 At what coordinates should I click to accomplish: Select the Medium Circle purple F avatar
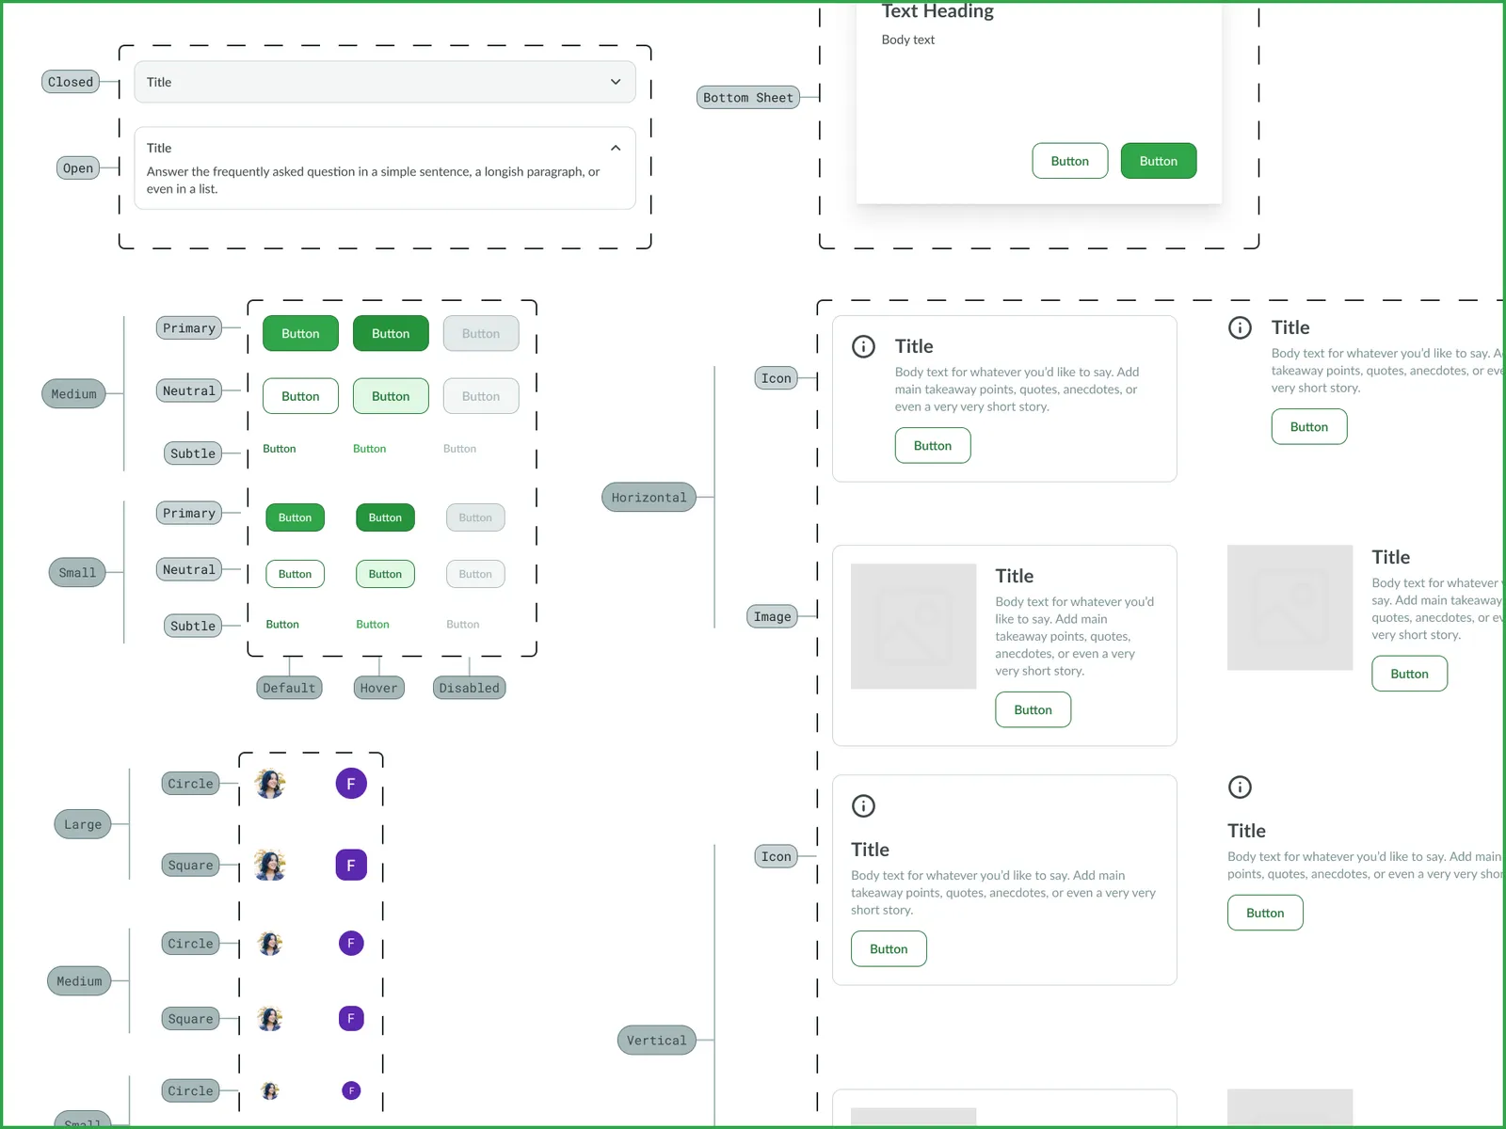351,944
